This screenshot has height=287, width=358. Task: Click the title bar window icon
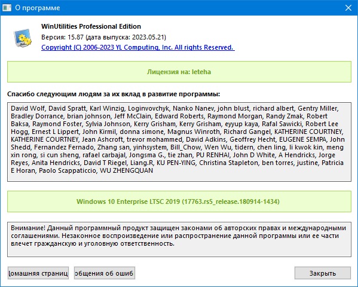(x=7, y=8)
